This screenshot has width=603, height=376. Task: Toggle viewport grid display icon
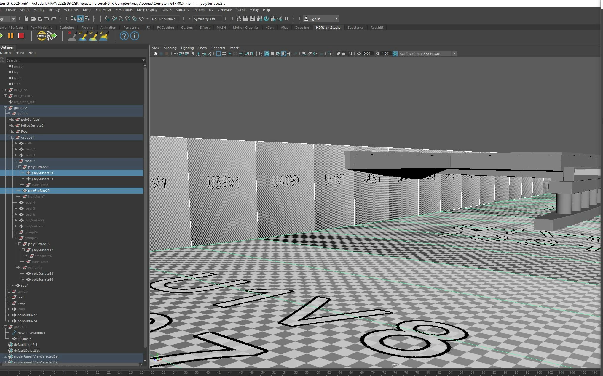pyautogui.click(x=218, y=54)
